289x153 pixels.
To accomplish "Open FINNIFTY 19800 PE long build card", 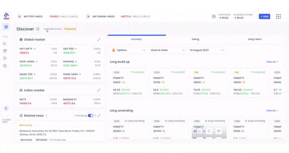I will point(129,83).
